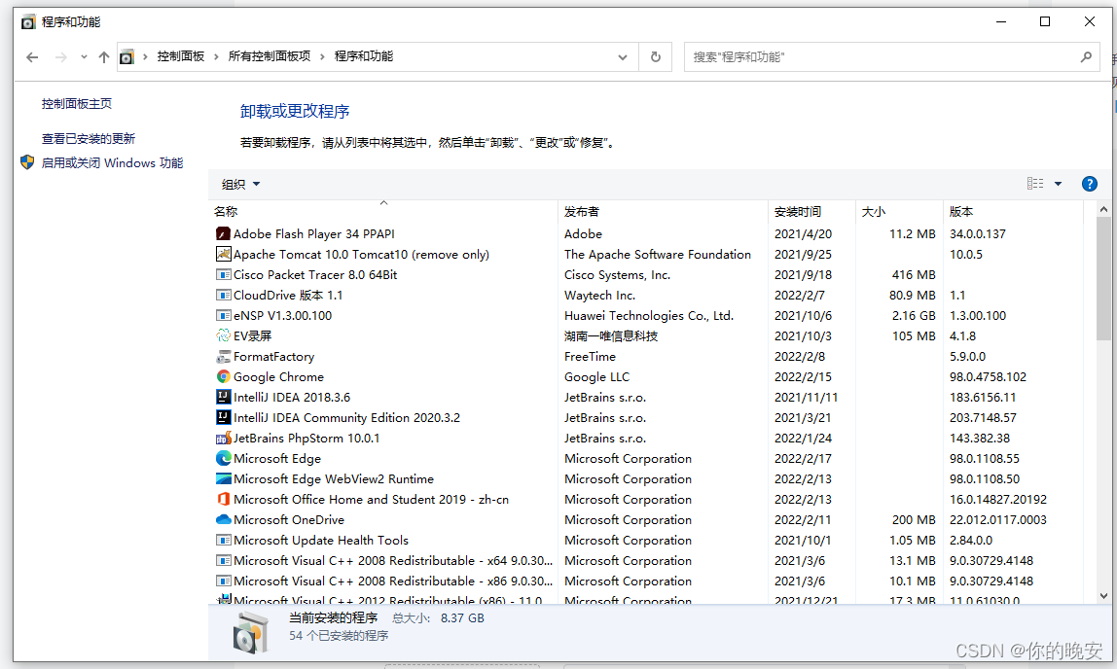Click install date 2021/4/20

pyautogui.click(x=803, y=233)
